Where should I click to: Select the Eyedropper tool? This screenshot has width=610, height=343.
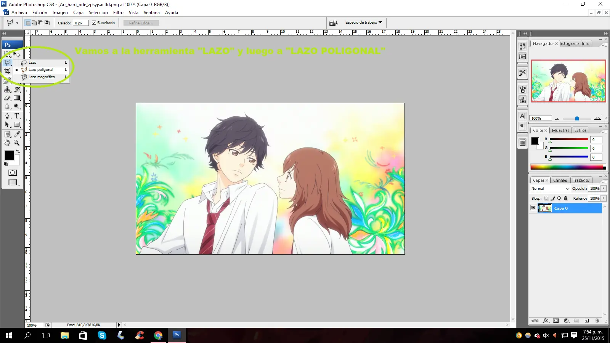tap(17, 134)
